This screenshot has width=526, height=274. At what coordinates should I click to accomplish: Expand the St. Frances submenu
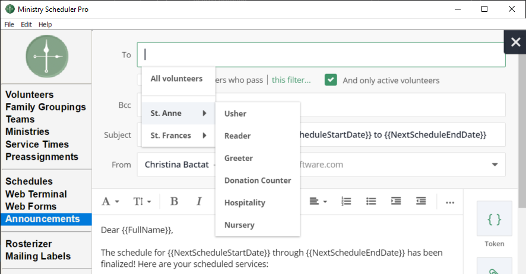pyautogui.click(x=178, y=136)
